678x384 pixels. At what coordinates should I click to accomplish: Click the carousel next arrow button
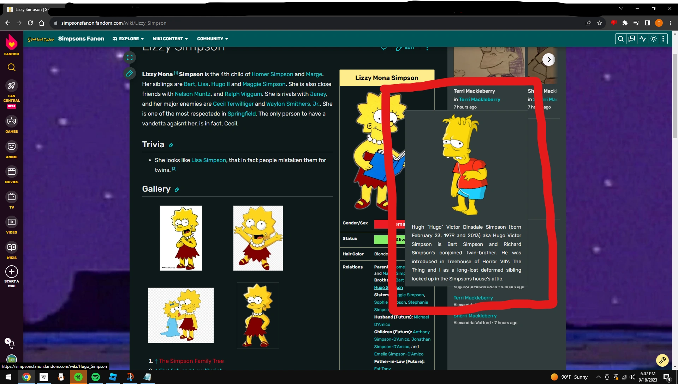click(x=549, y=60)
